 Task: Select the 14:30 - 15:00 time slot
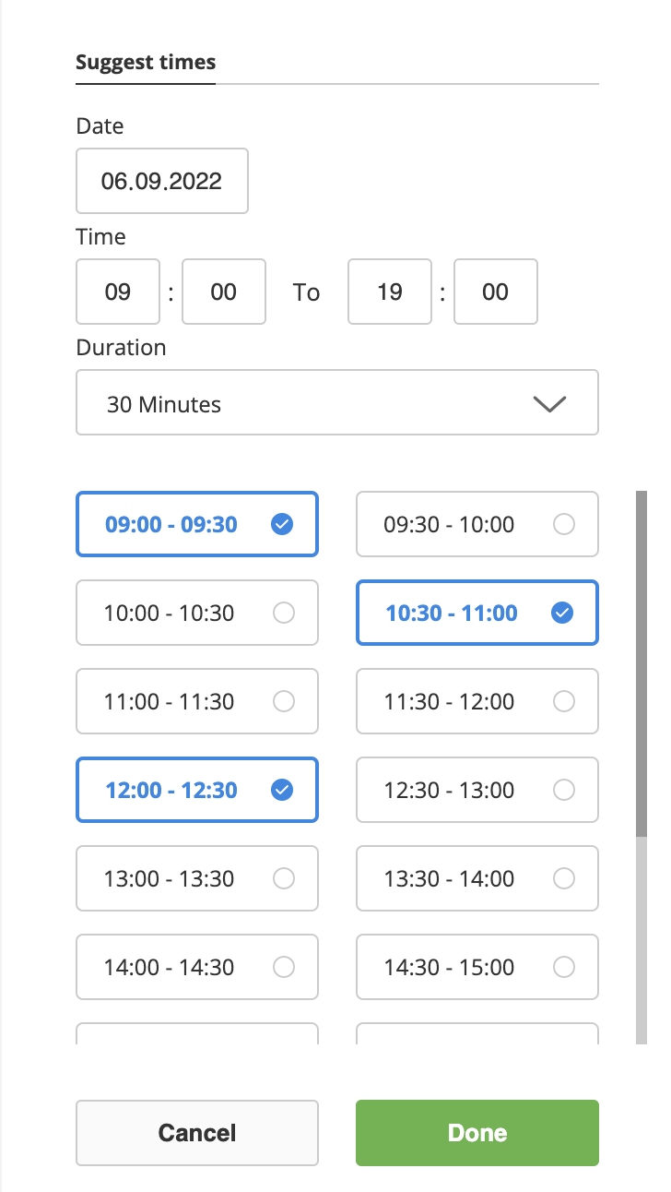477,967
